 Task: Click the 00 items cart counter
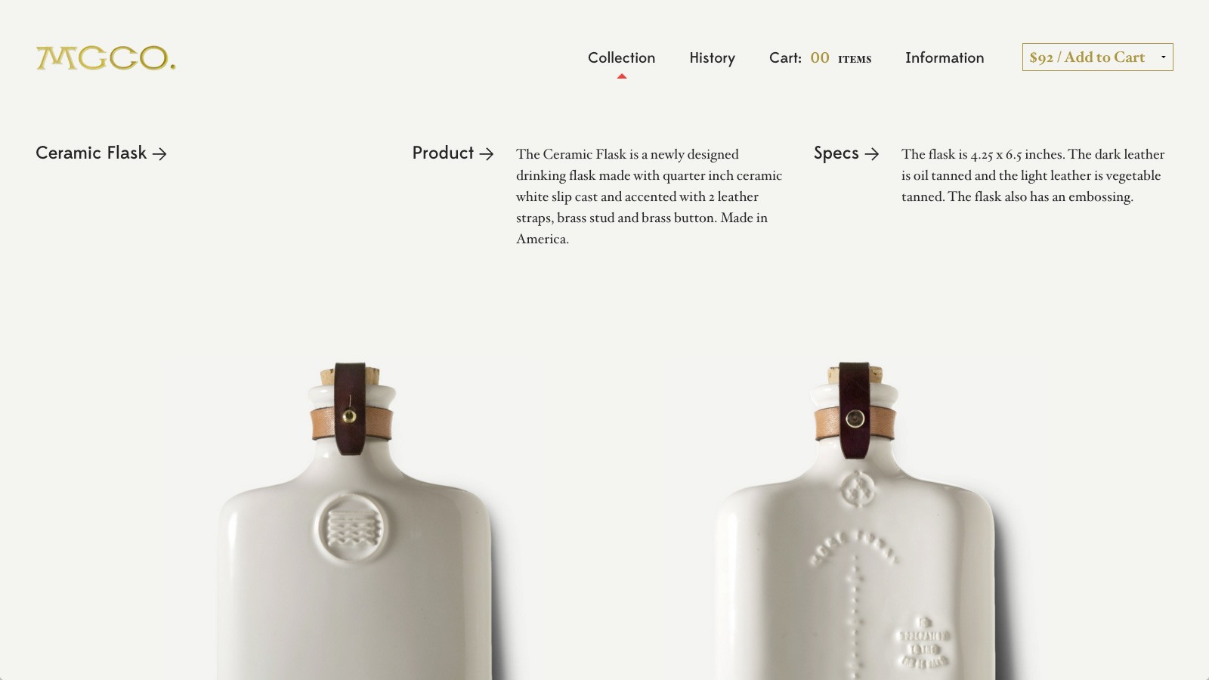point(840,58)
